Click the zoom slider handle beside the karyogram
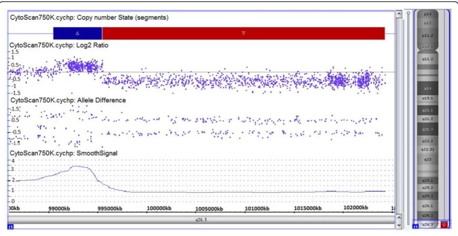 pos(408,13)
